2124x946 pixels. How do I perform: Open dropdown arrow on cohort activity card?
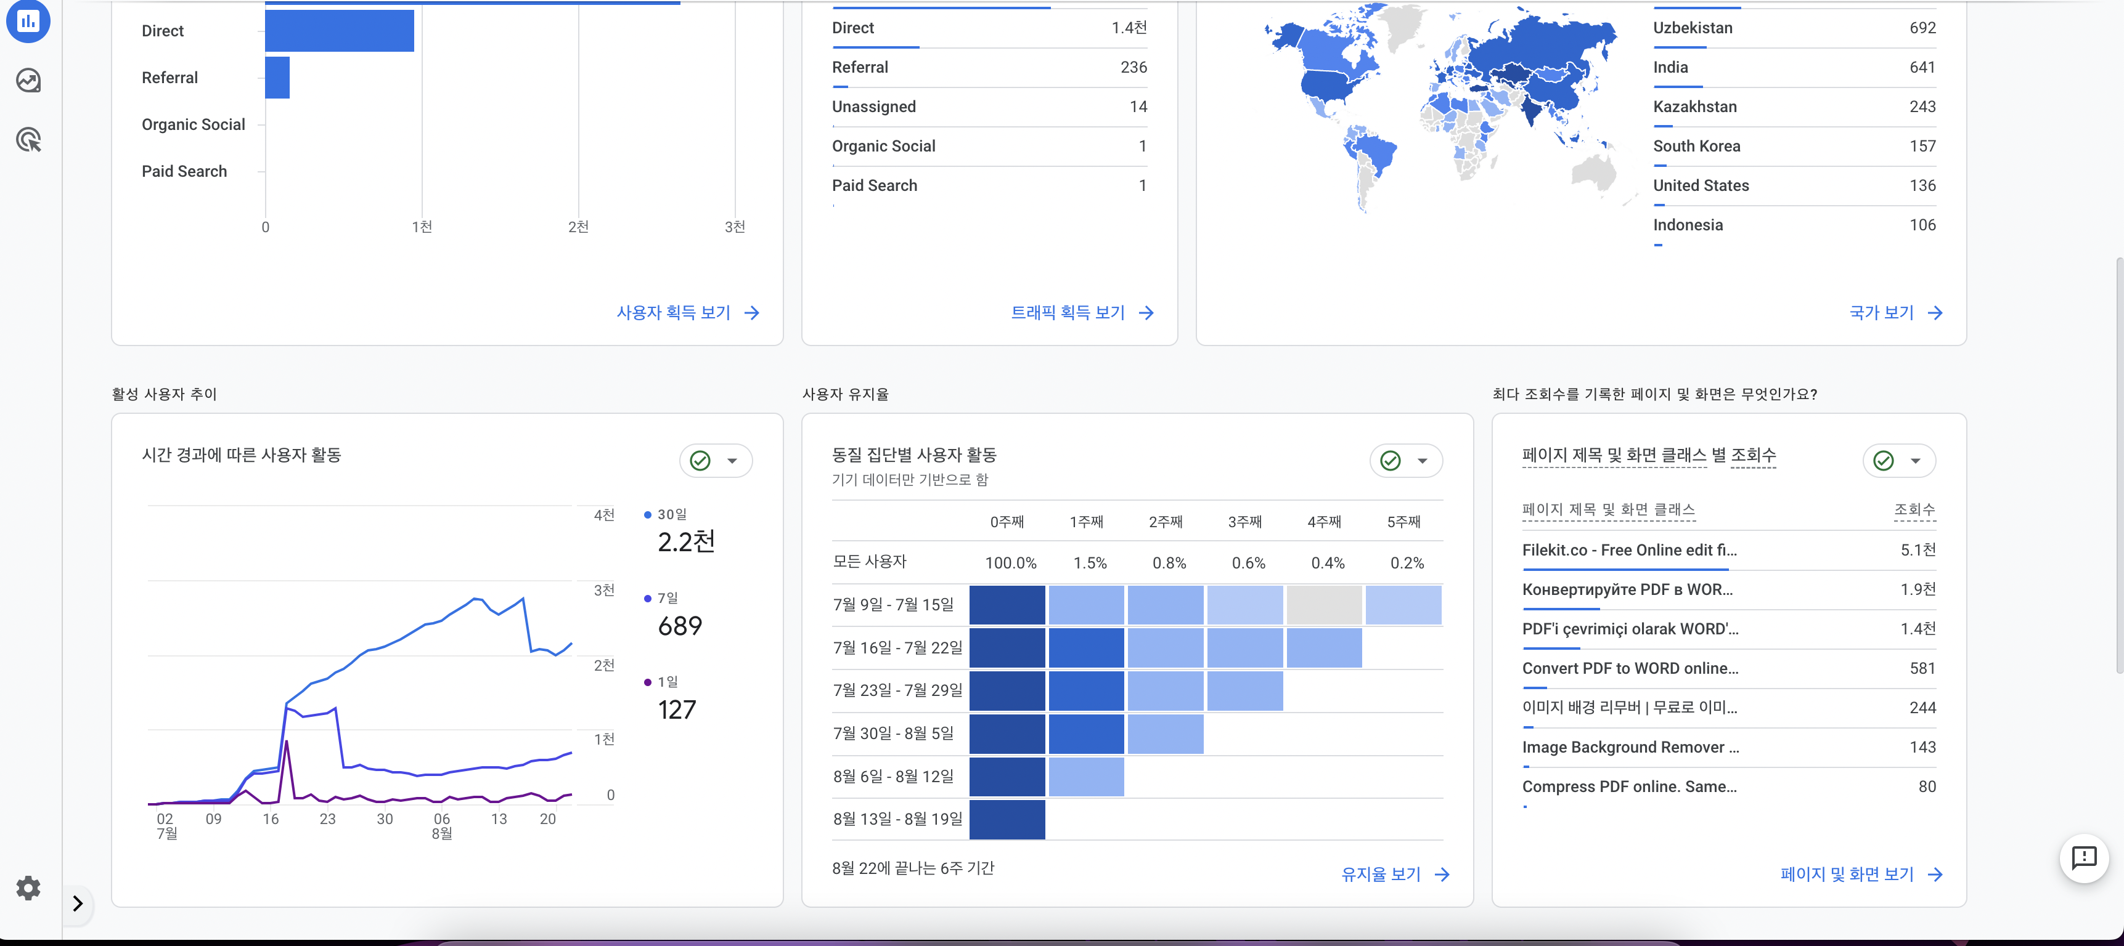click(1423, 461)
